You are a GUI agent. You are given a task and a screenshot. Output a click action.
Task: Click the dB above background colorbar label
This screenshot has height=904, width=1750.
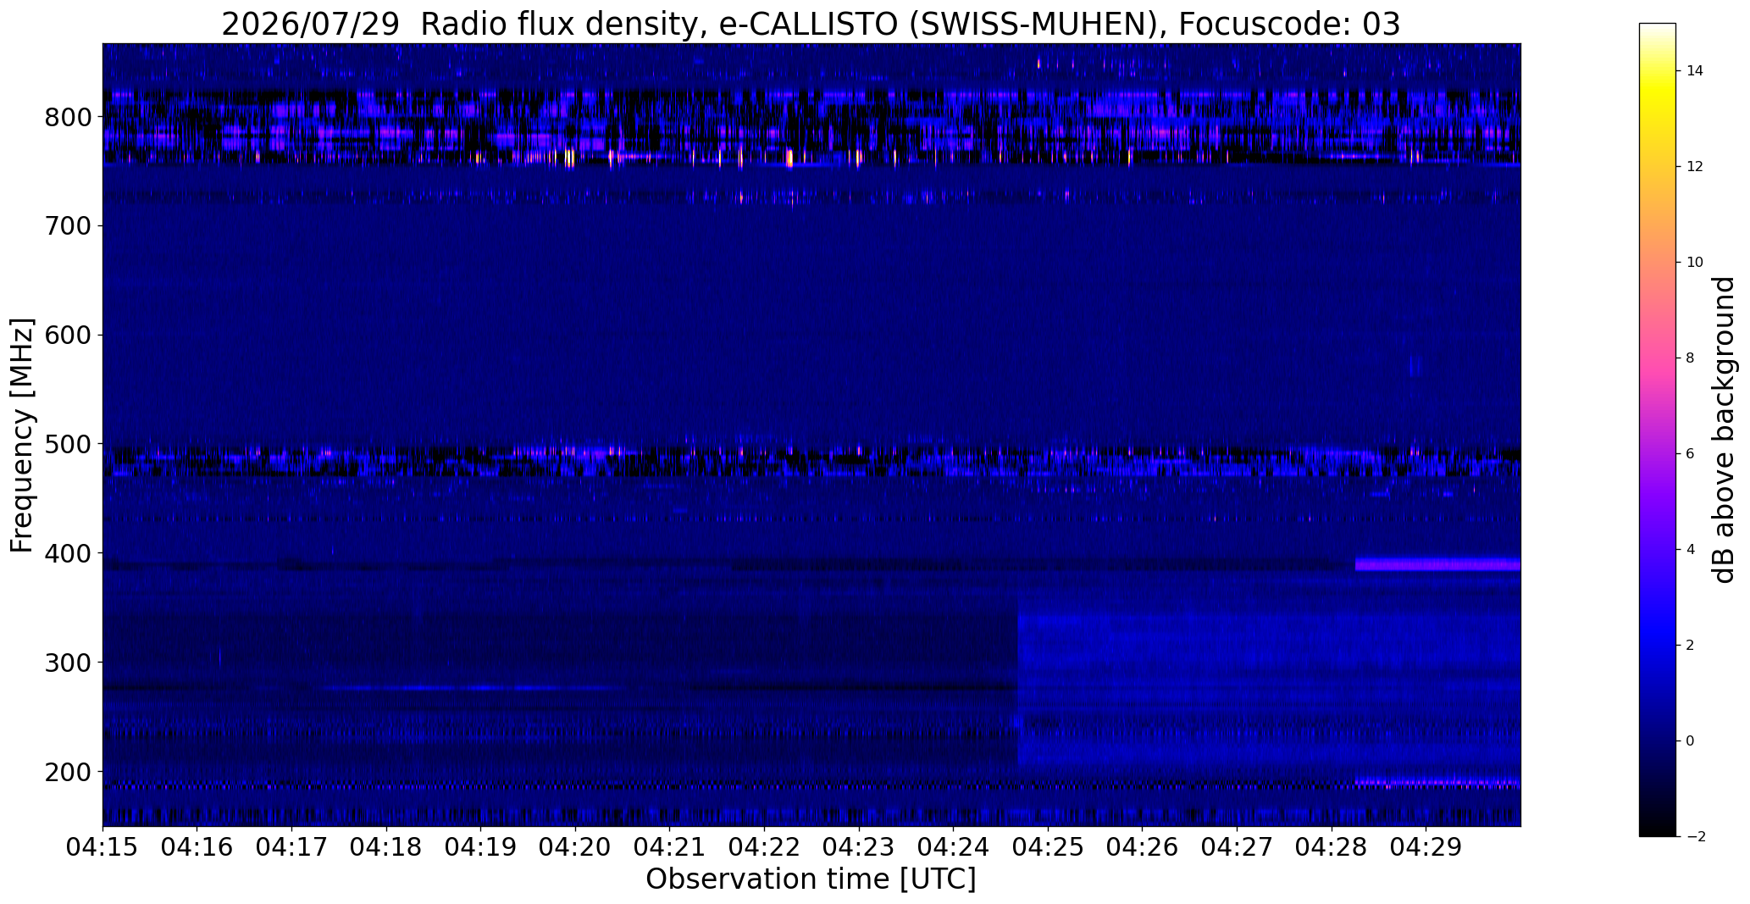coord(1724,430)
